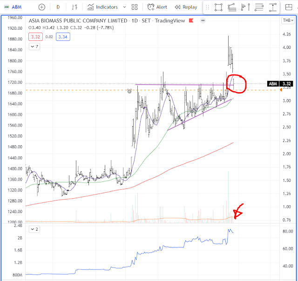
Task: Open the D timeframe interval selector
Action: [58, 7]
